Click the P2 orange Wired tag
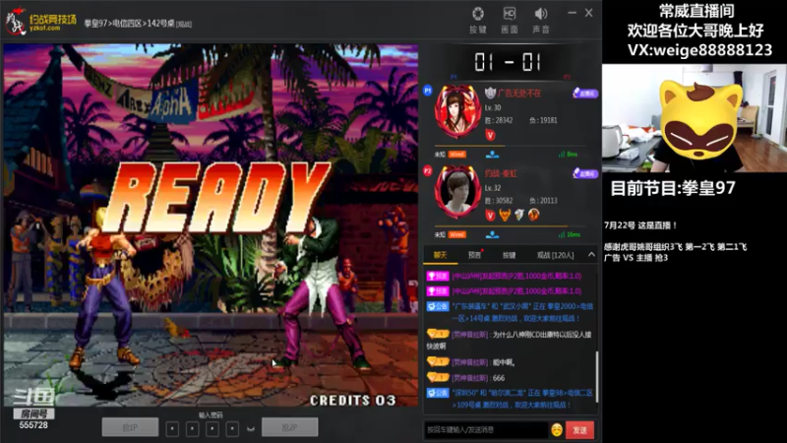 pyautogui.click(x=456, y=234)
